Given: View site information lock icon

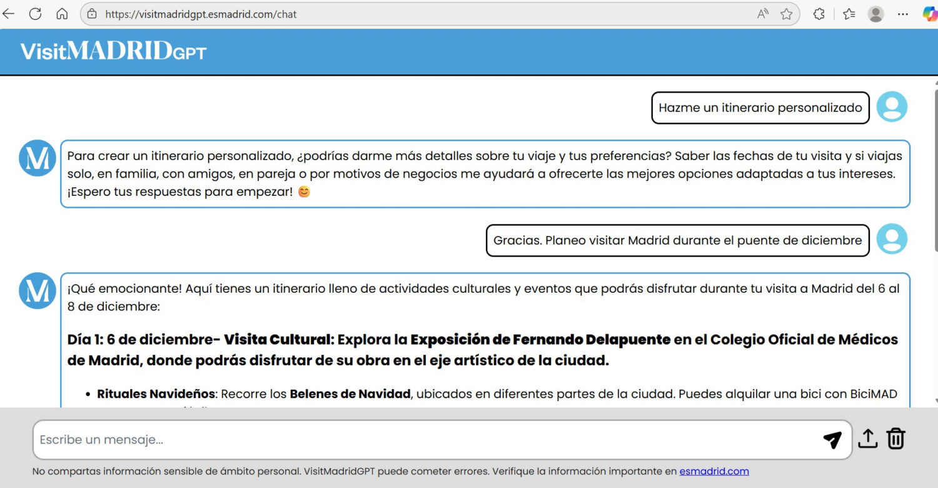Looking at the screenshot, I should (92, 14).
